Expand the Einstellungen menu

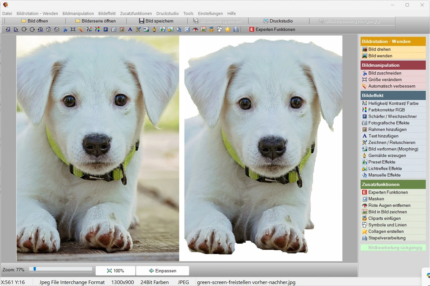pyautogui.click(x=210, y=13)
